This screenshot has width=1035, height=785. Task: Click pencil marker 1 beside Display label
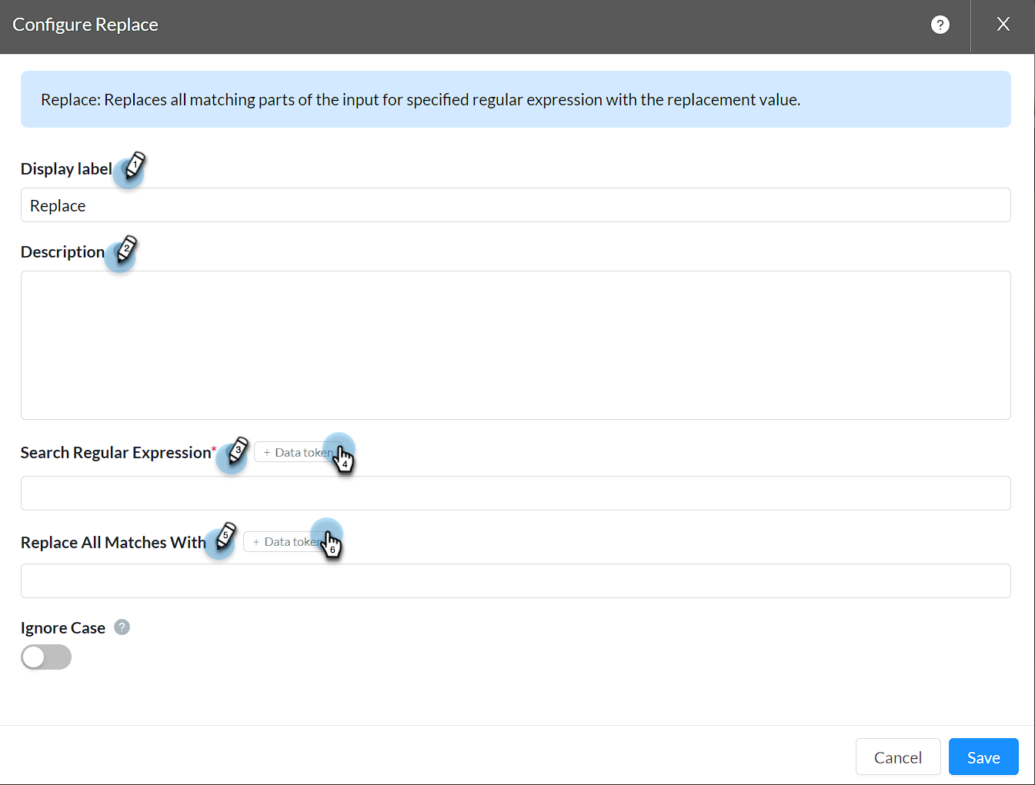[x=134, y=166]
